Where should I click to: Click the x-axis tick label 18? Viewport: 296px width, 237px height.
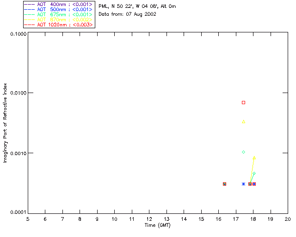[253, 219]
